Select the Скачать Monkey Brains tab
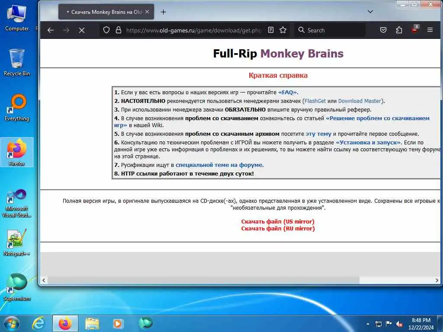 [106, 12]
